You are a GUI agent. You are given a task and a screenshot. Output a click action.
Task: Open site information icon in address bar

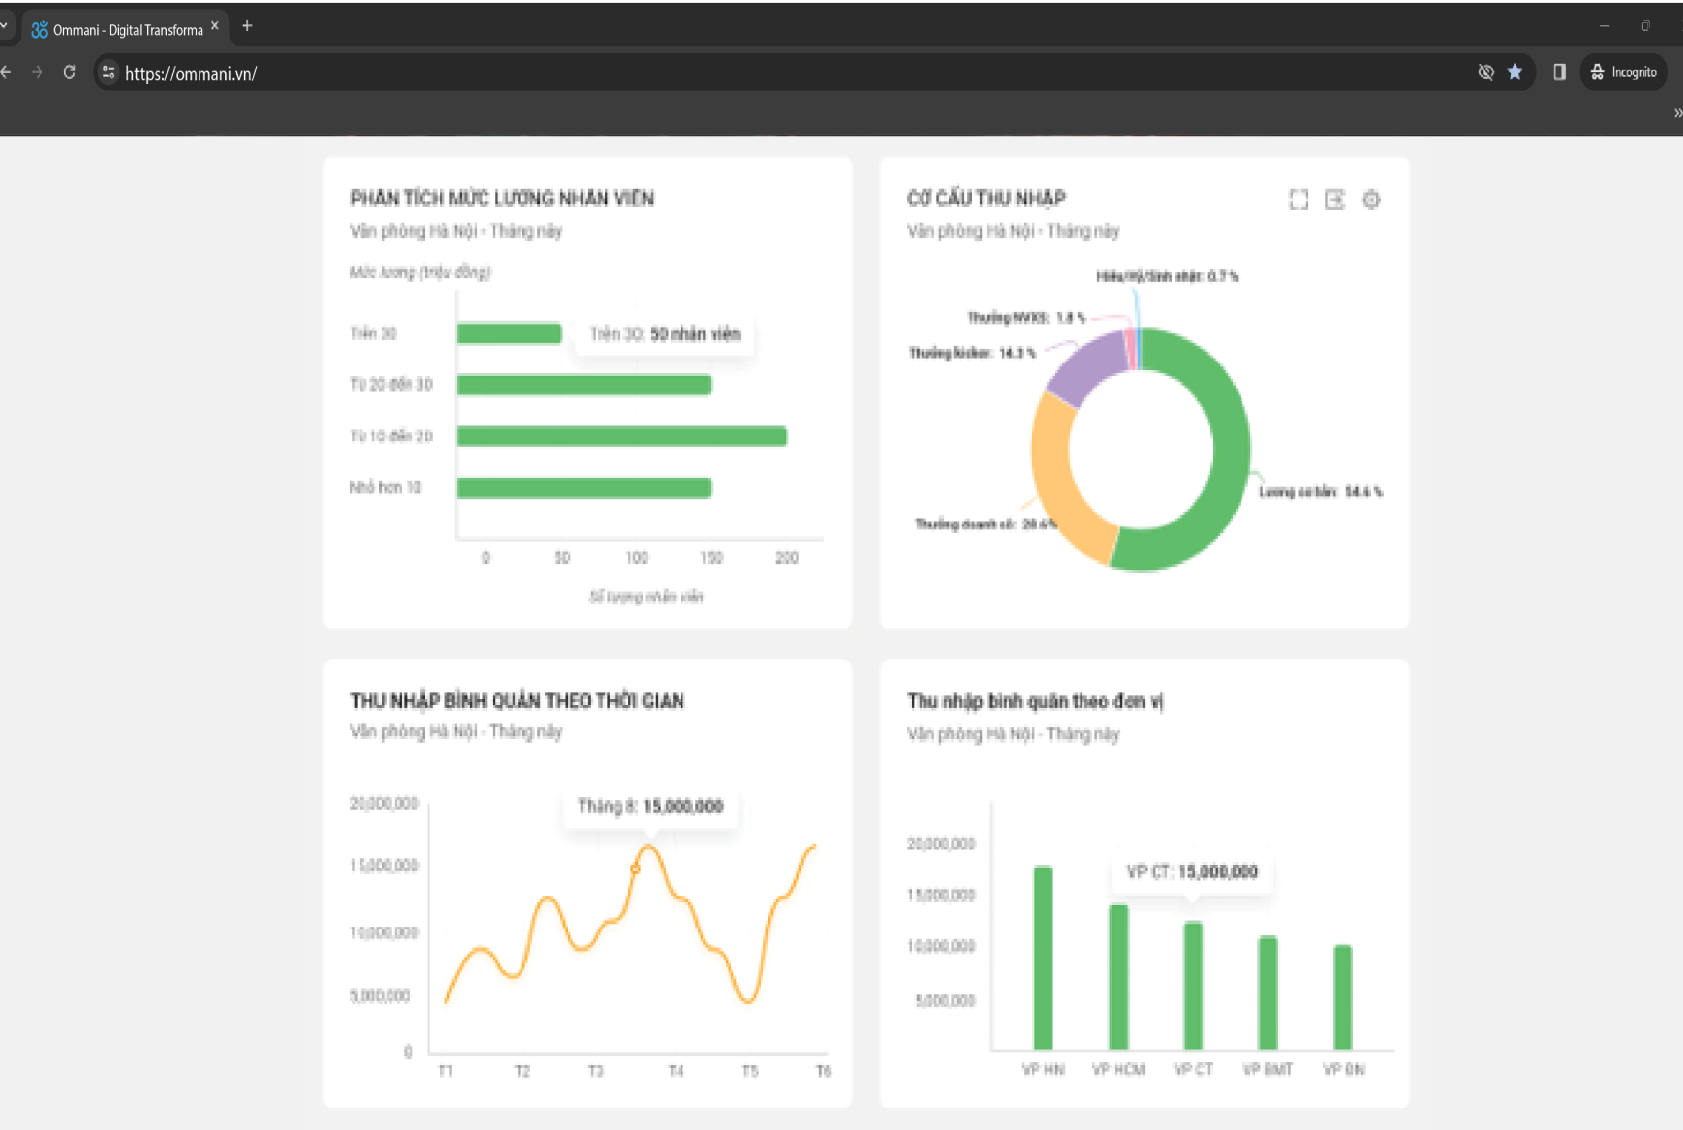pyautogui.click(x=109, y=72)
